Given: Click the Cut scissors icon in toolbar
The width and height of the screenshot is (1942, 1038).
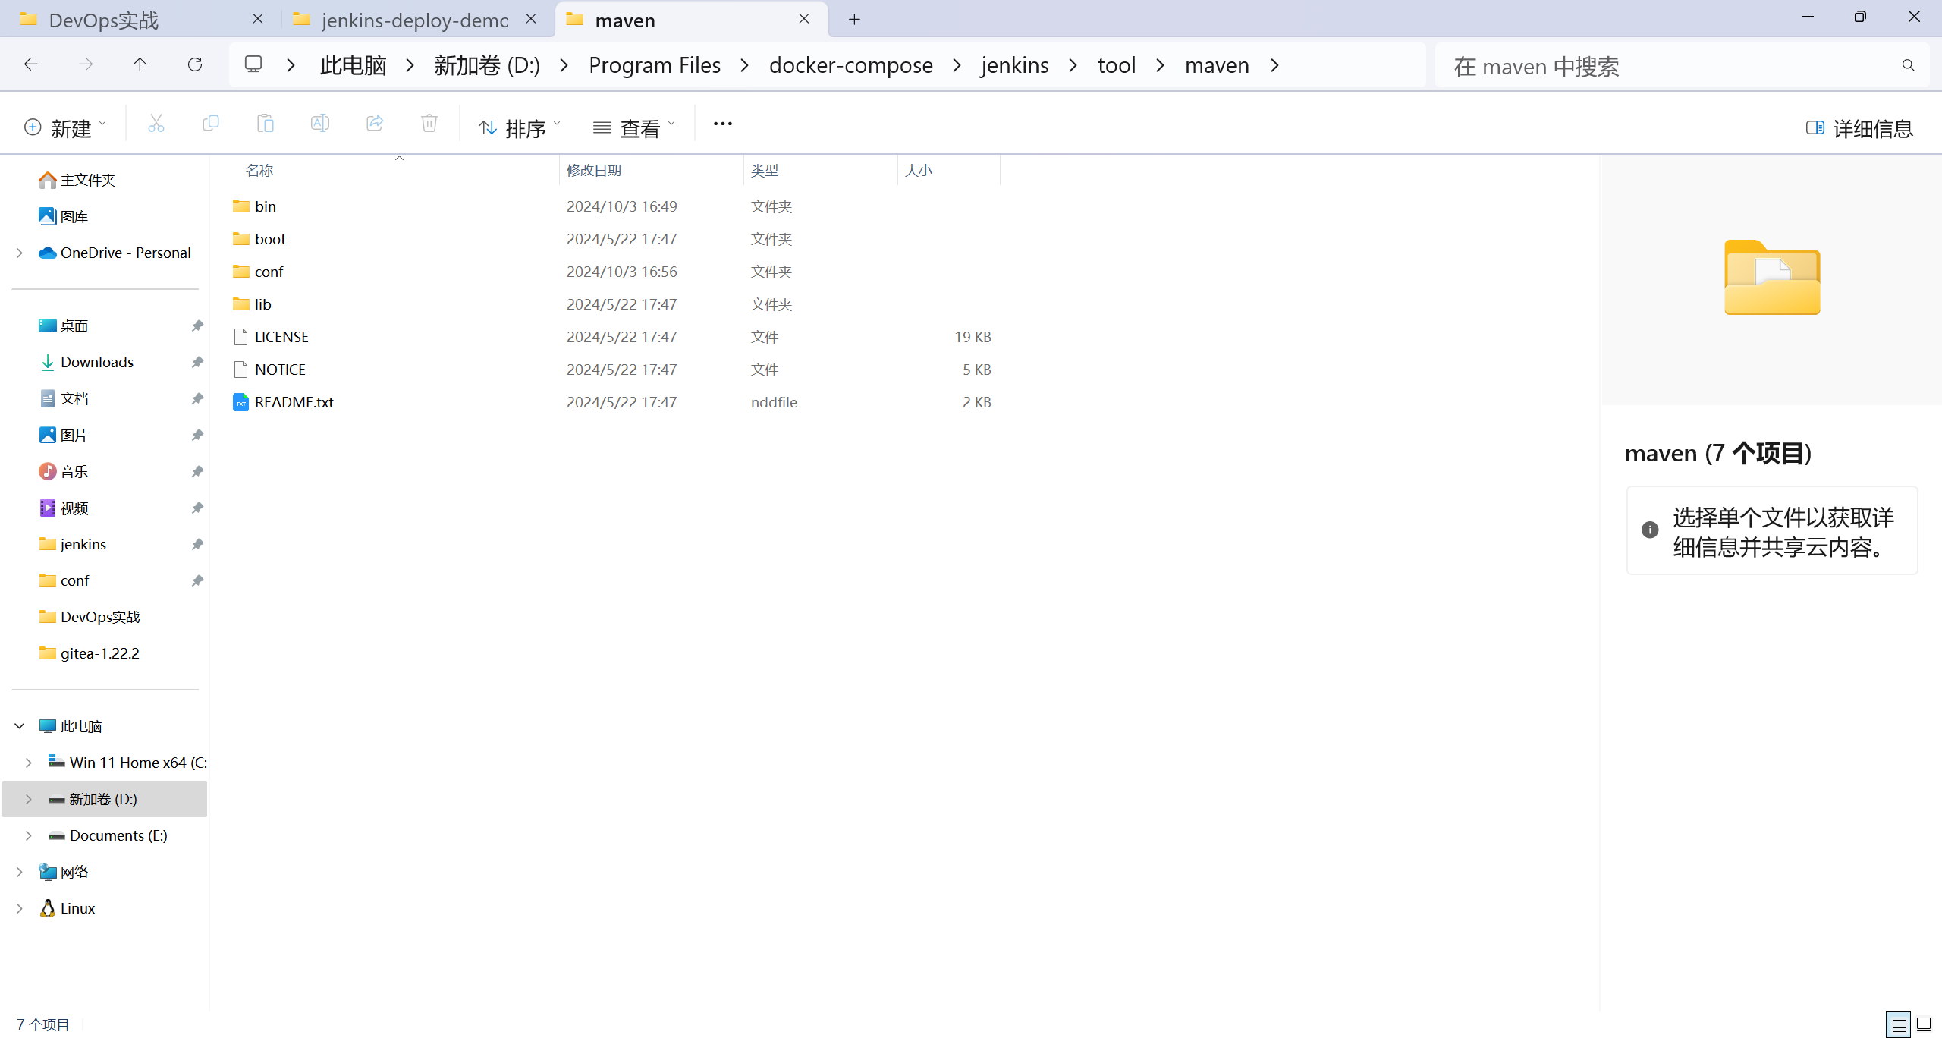Looking at the screenshot, I should tap(156, 124).
